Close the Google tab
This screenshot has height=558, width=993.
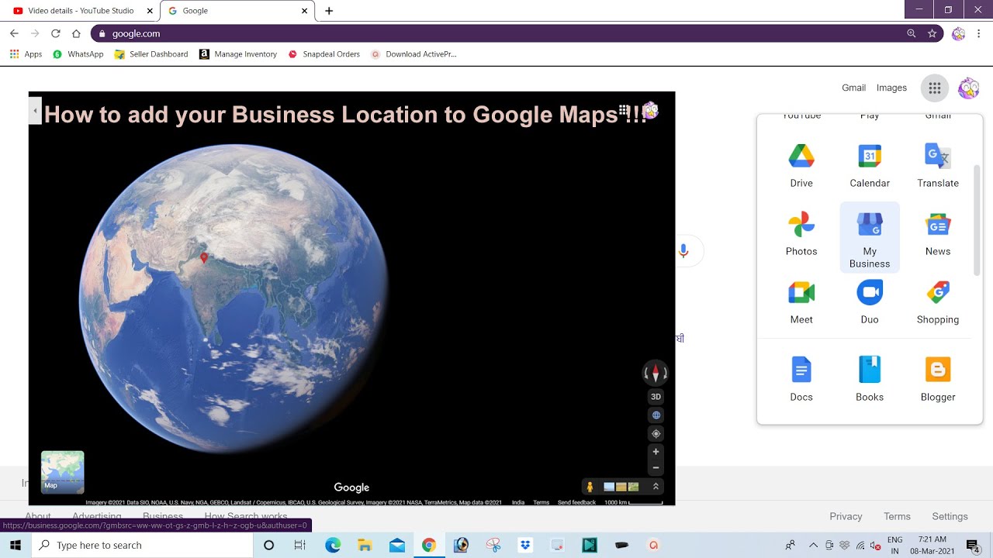pyautogui.click(x=305, y=11)
